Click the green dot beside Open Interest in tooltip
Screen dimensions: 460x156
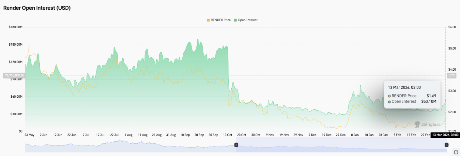389,102
